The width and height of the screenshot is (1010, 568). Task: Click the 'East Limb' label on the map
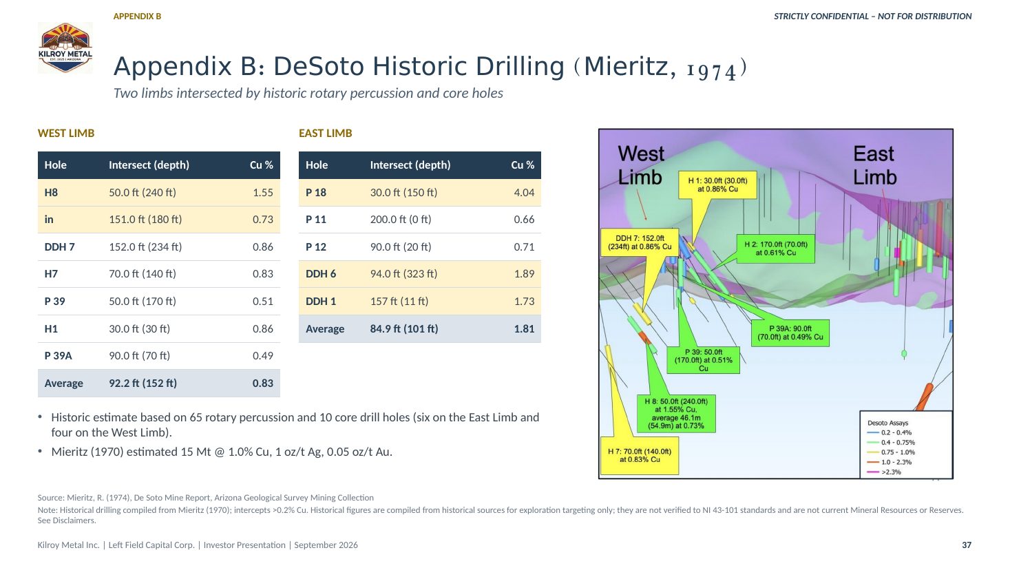pos(875,165)
